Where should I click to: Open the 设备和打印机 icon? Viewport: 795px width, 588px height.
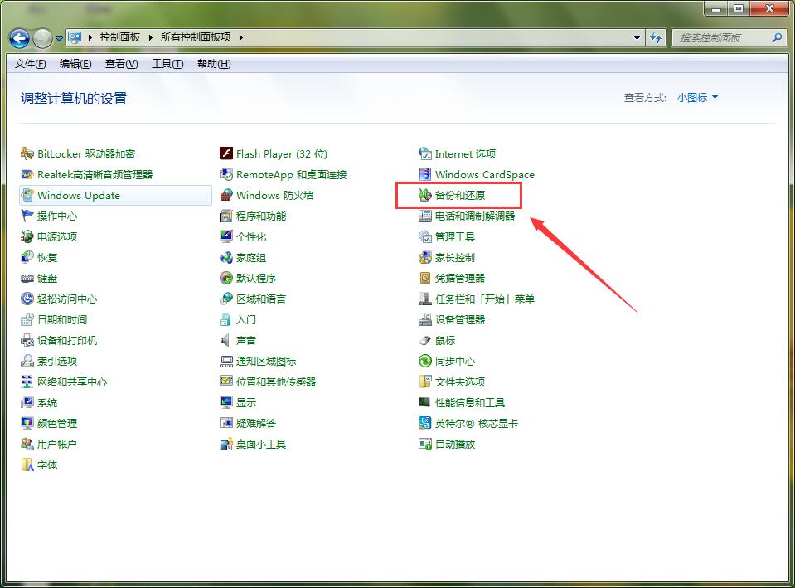point(27,340)
